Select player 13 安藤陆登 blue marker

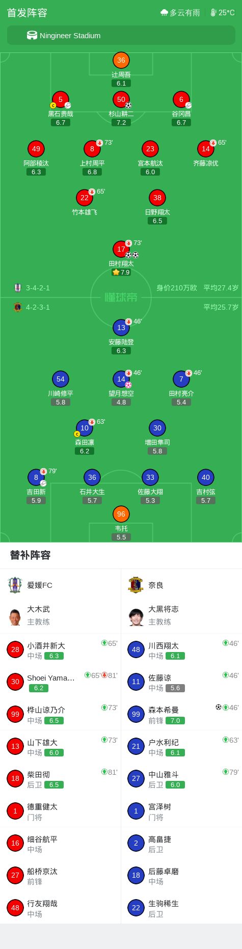coord(121,328)
